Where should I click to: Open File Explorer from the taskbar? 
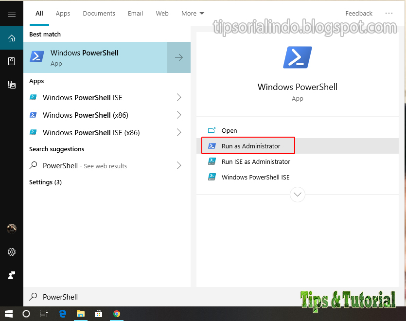point(81,314)
